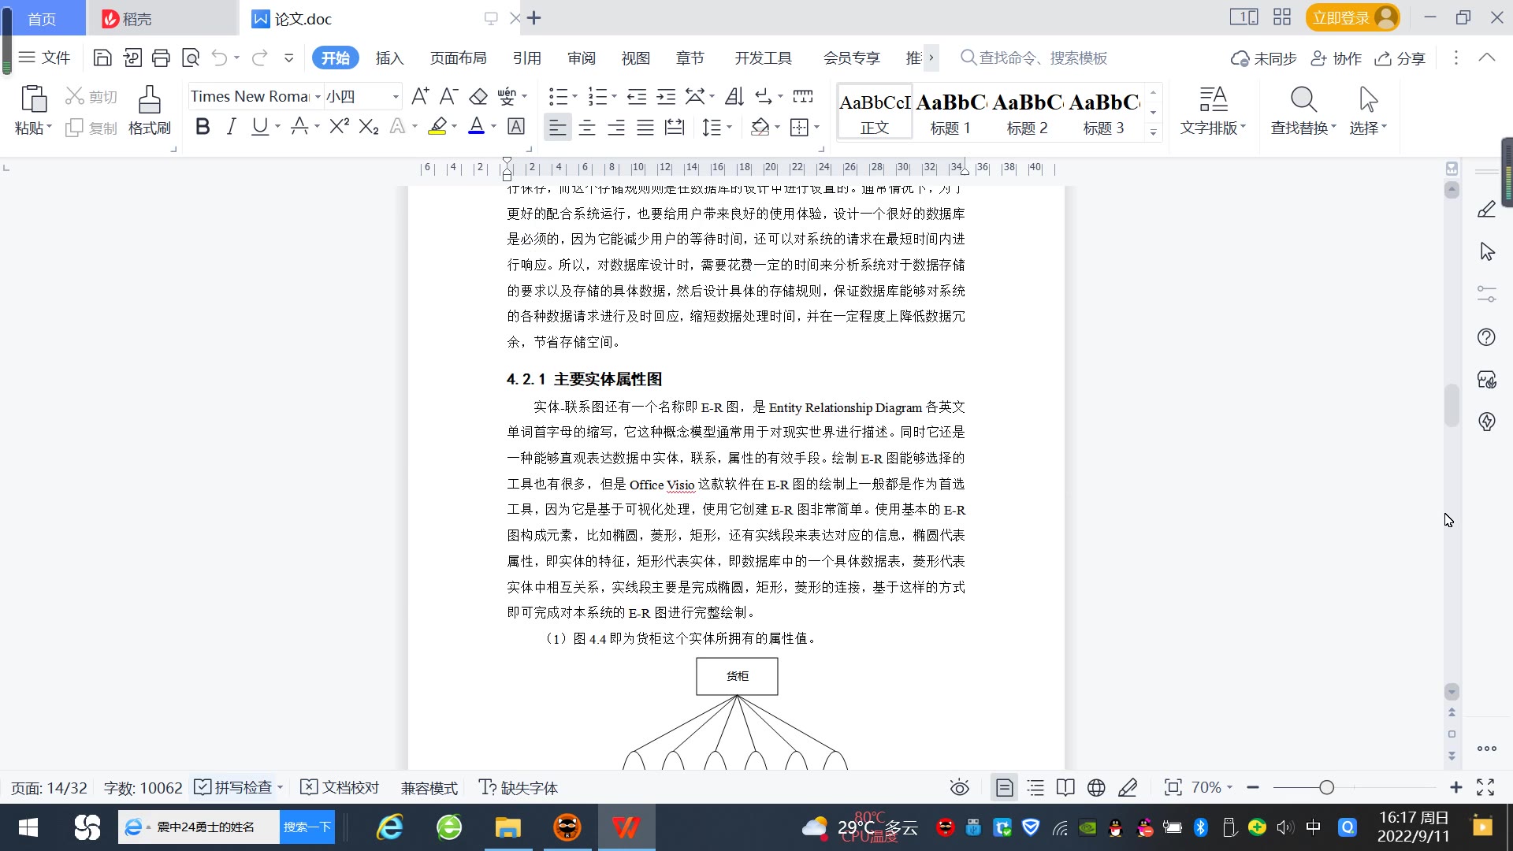The height and width of the screenshot is (851, 1513).
Task: Toggle center text alignment
Action: (x=587, y=127)
